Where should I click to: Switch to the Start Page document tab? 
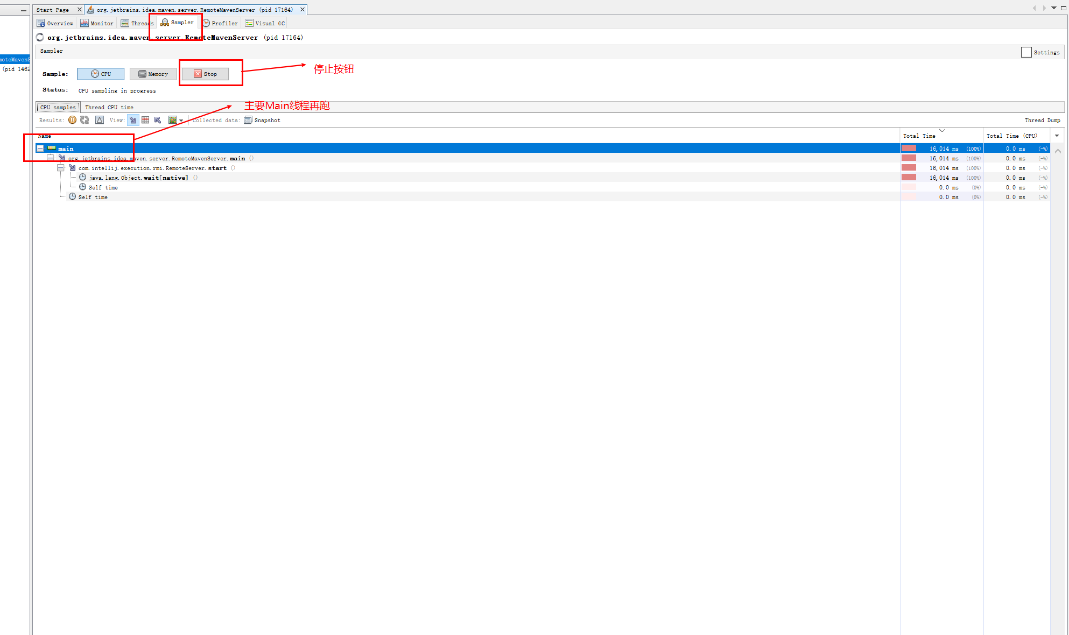[53, 10]
